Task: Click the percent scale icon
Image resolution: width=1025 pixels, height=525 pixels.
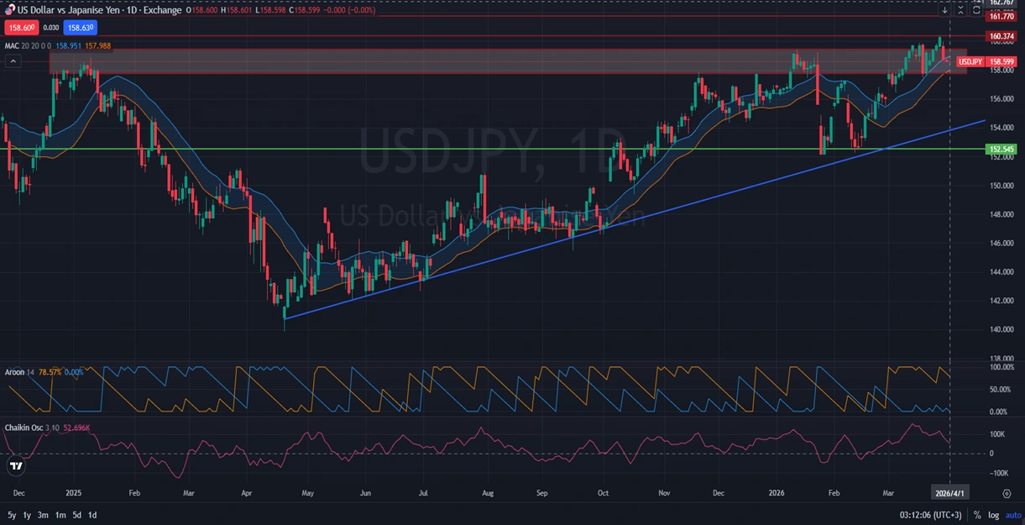Action: (977, 515)
